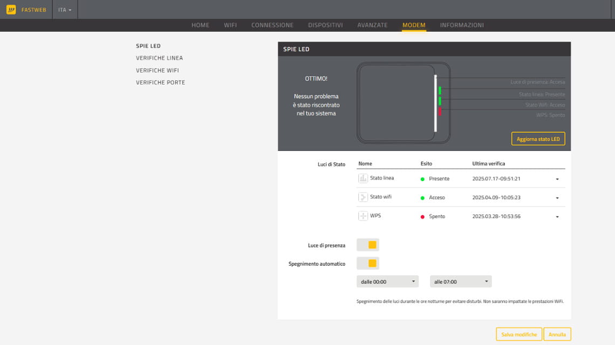Click the Aggiorna stato LED button
615x345 pixels.
click(x=538, y=139)
